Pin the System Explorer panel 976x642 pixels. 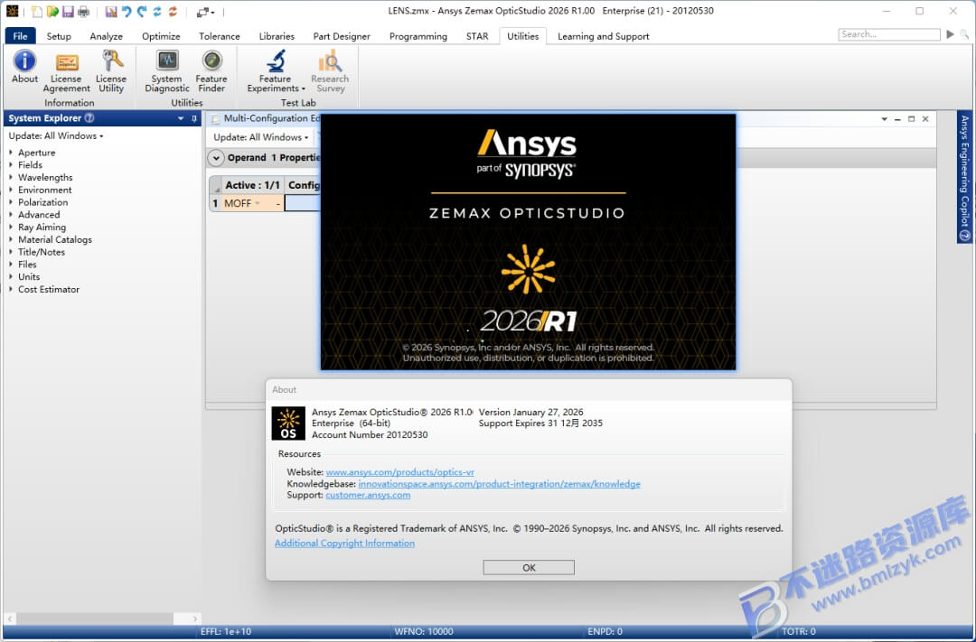[194, 118]
